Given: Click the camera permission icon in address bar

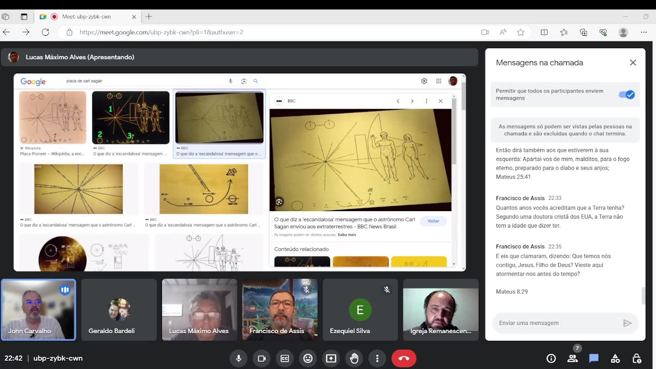Looking at the screenshot, I should (485, 32).
